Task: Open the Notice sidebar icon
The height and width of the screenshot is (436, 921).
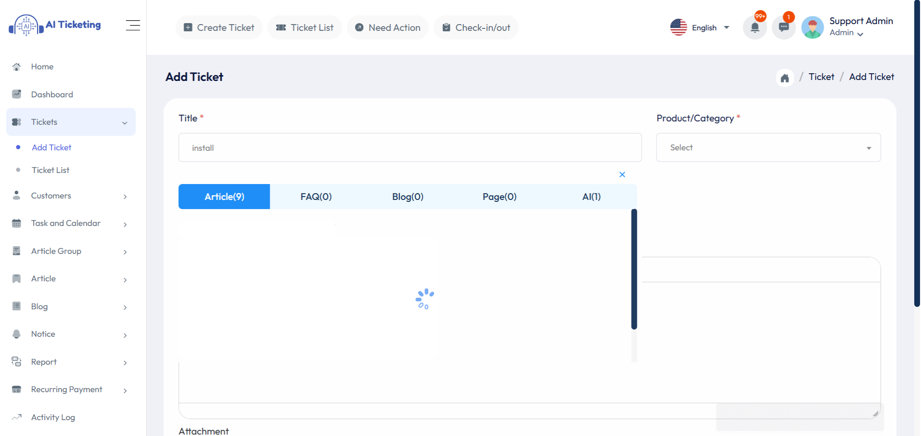Action: [x=16, y=334]
